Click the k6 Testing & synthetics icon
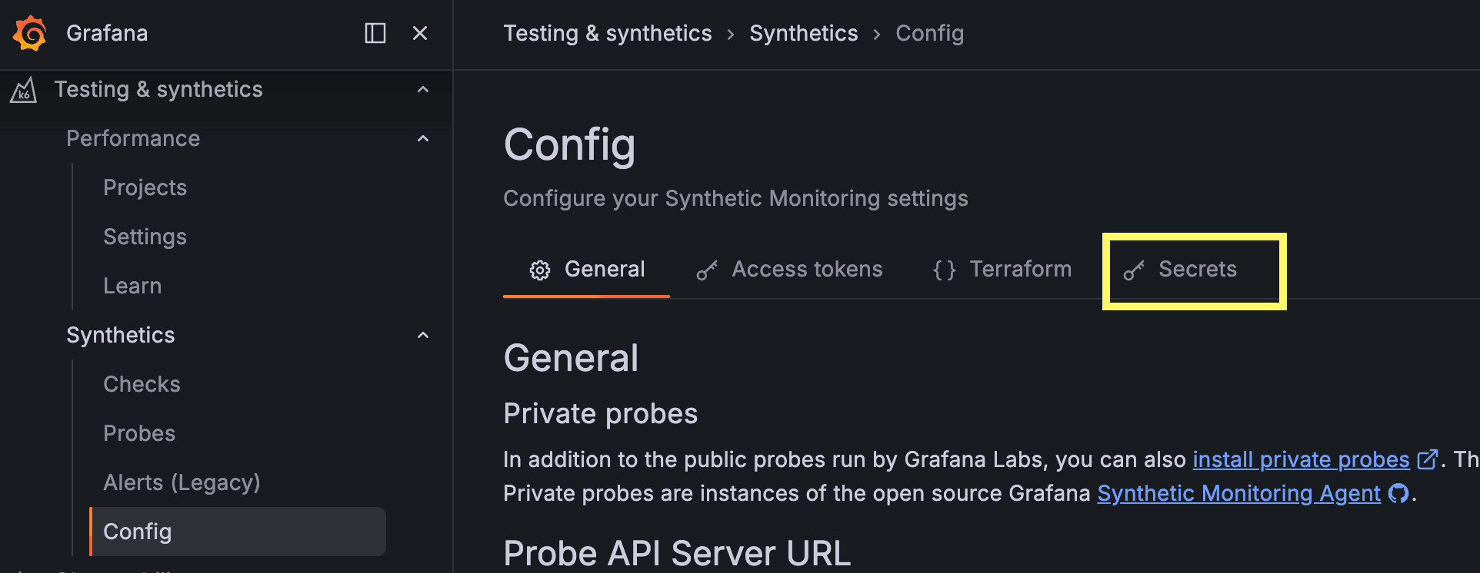 (x=23, y=90)
